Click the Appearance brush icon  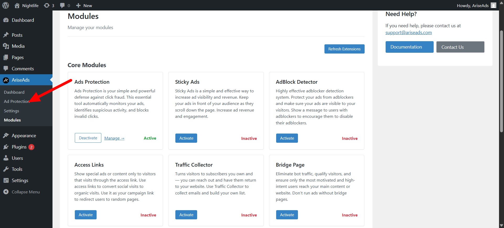point(6,136)
